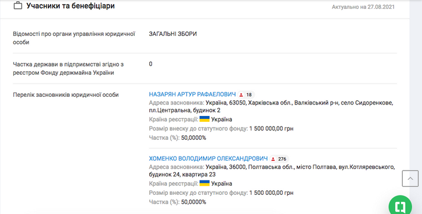Click Країна реєстрації label under Хоменко
This screenshot has height=214, width=422.
tap(174, 184)
